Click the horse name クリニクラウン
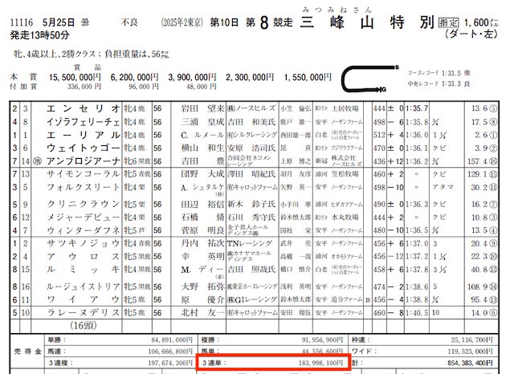The height and width of the screenshot is (374, 514). 84,205
